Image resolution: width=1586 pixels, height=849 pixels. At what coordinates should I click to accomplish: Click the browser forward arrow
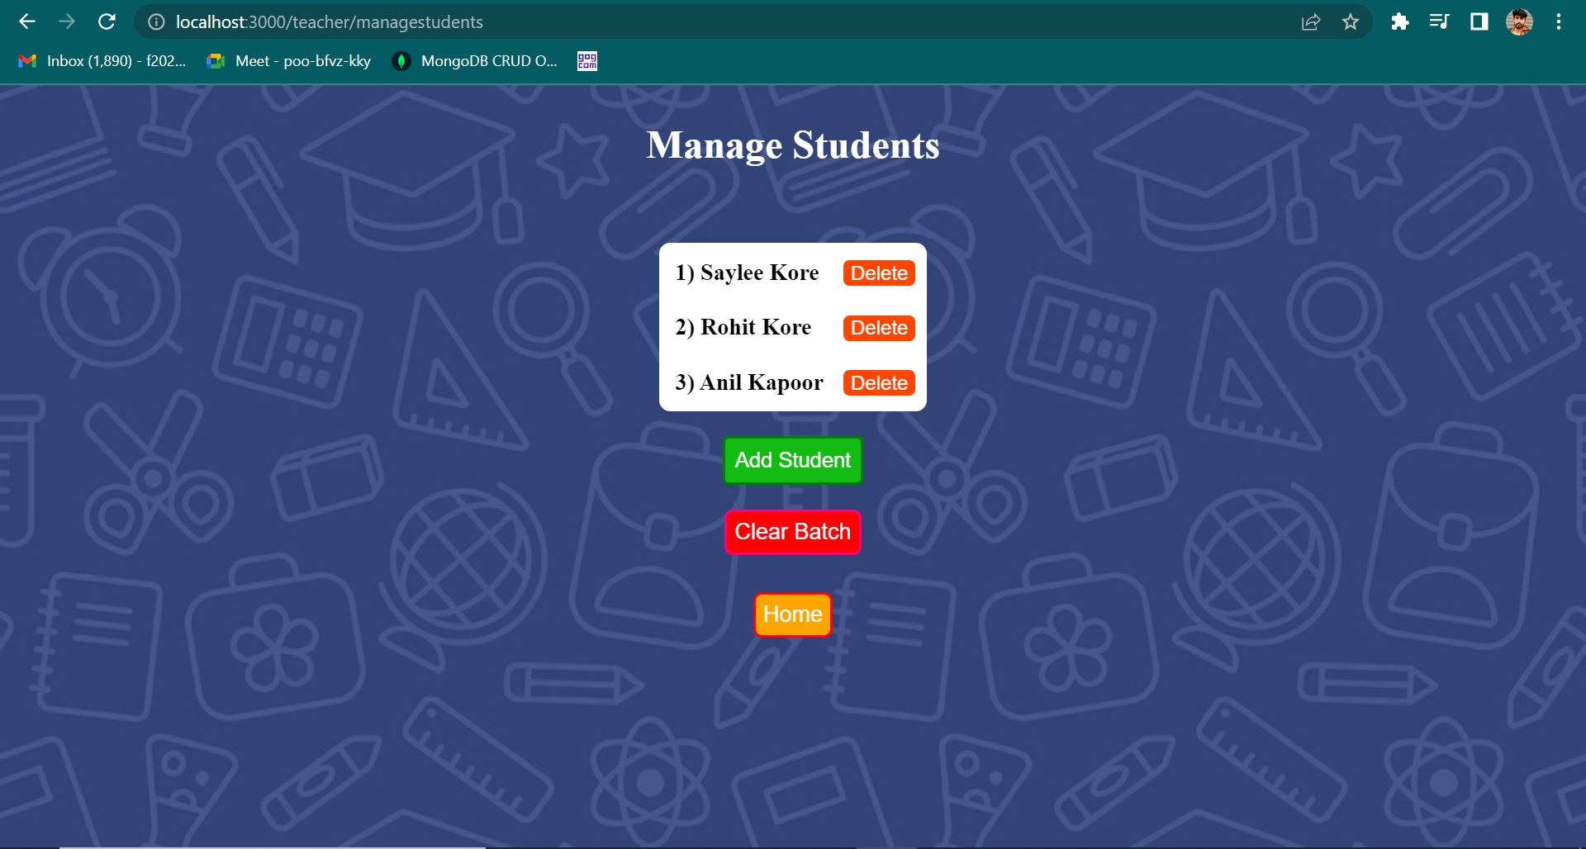[67, 22]
